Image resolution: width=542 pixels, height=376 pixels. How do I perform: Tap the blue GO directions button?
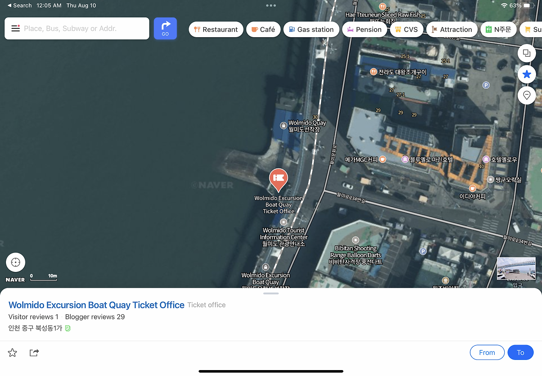click(x=165, y=28)
